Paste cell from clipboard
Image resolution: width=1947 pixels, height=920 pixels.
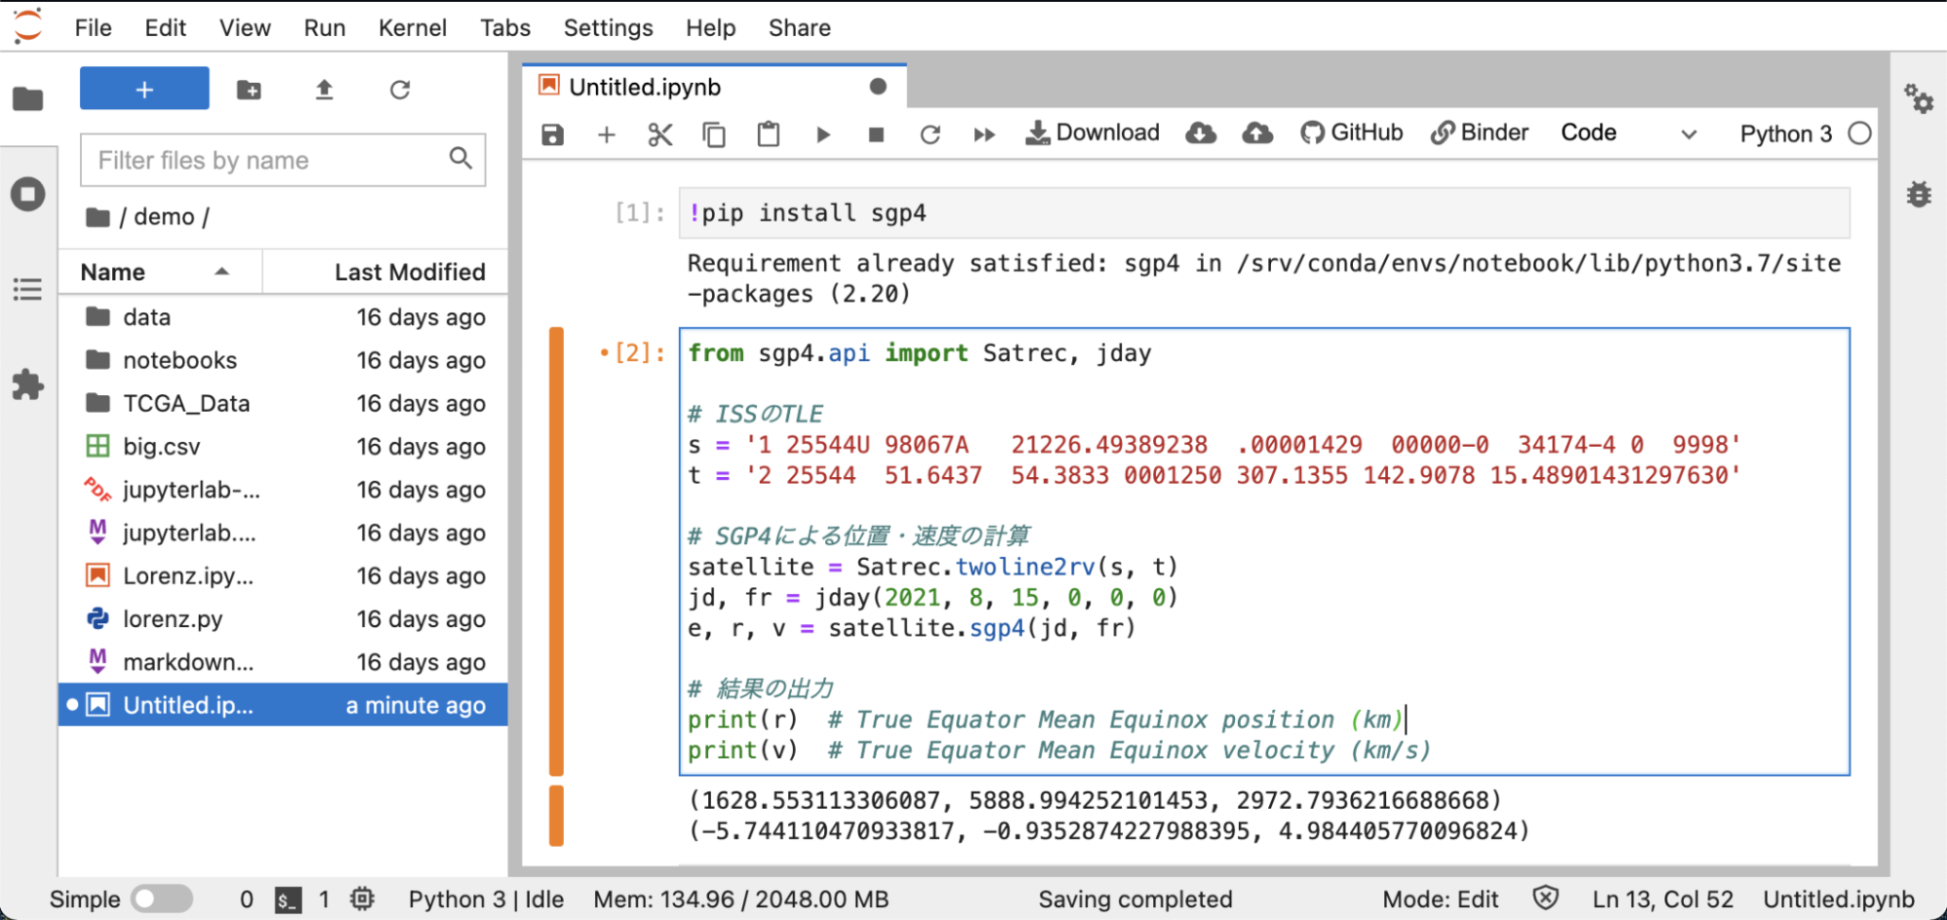pos(768,134)
